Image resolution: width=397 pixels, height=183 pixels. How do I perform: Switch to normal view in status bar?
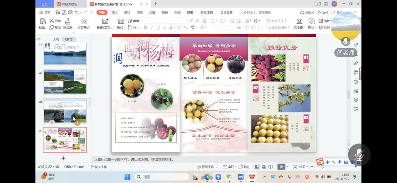pyautogui.click(x=257, y=167)
